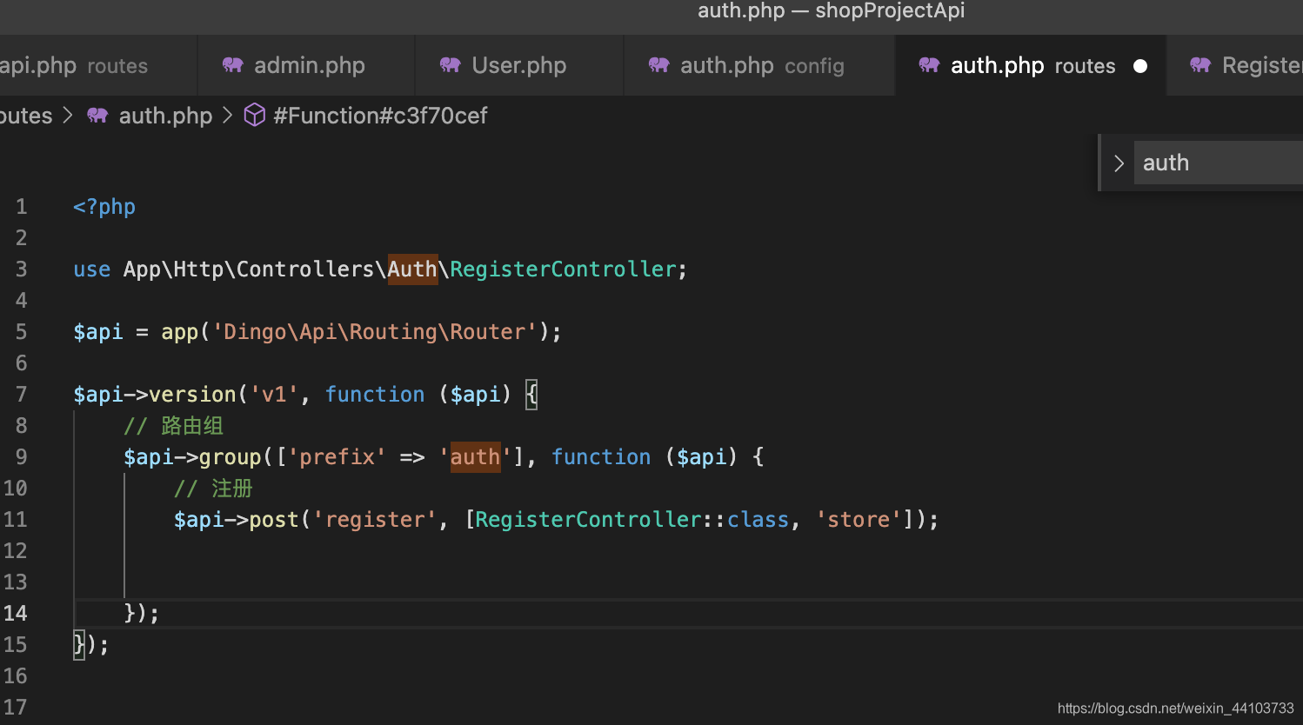This screenshot has width=1303, height=725.
Task: Click the PHP icon on the Register tab
Action: (1200, 65)
